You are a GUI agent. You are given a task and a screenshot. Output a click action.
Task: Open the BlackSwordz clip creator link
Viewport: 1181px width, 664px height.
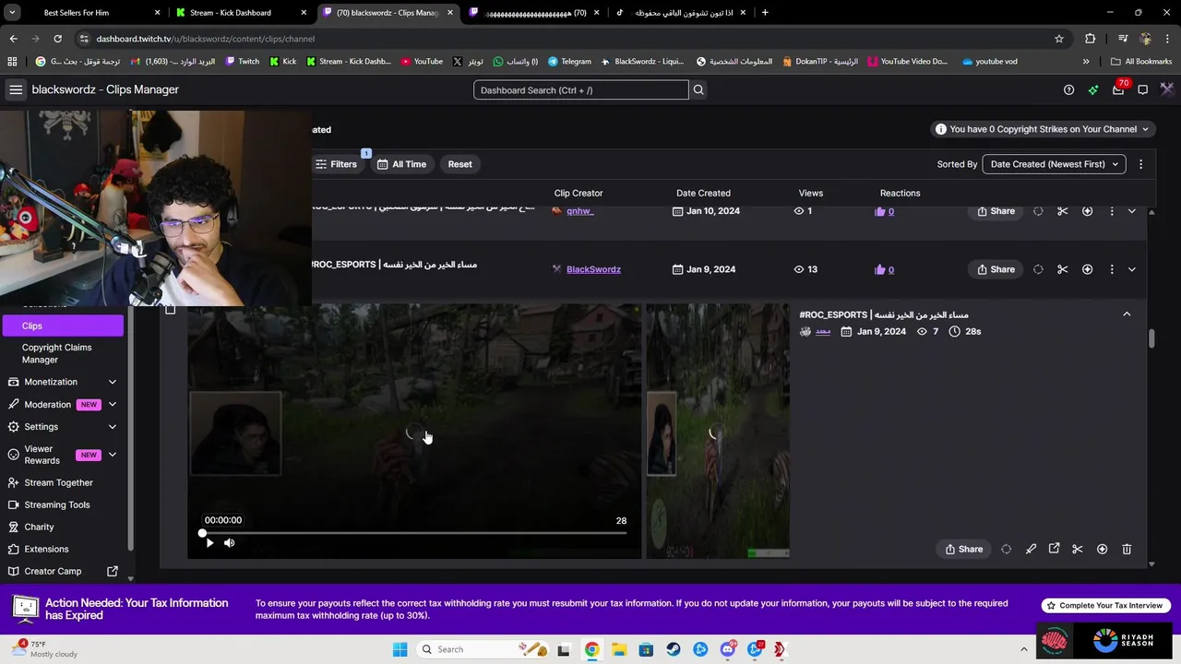(x=593, y=269)
